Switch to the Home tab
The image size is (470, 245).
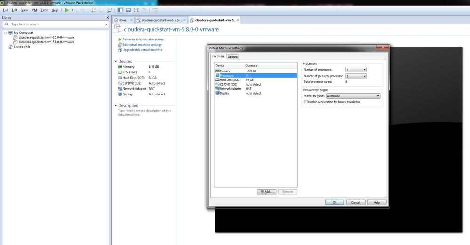click(123, 20)
